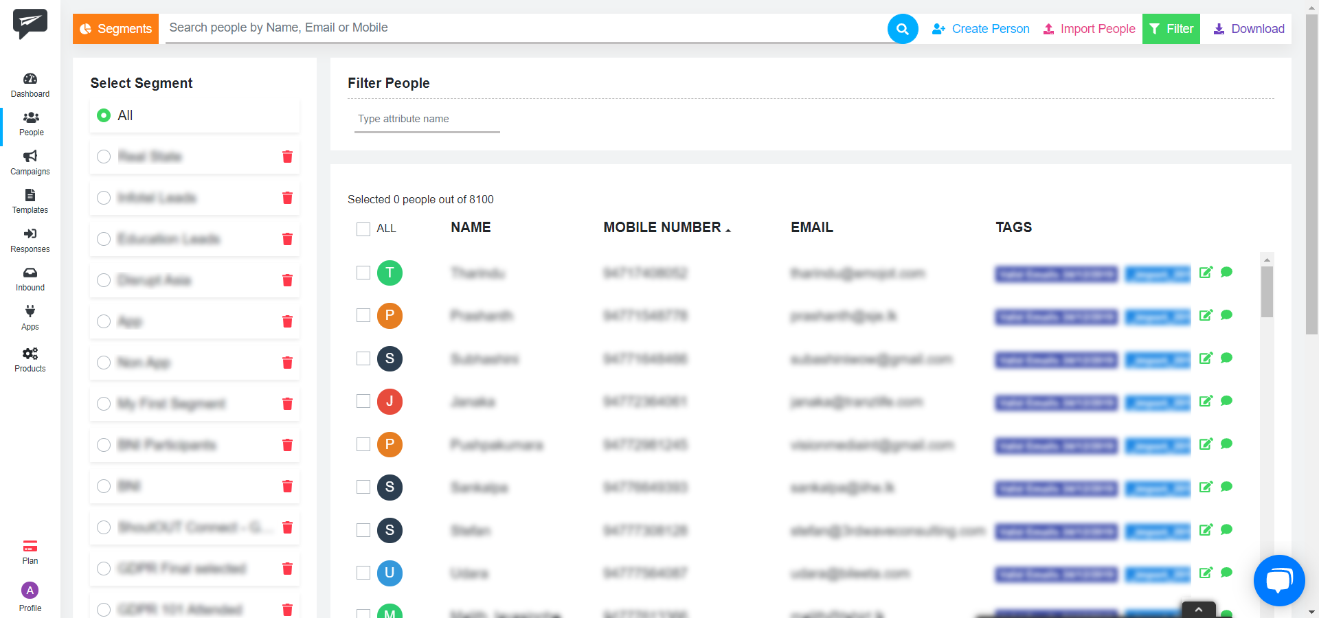Click the Download button

[x=1248, y=29]
